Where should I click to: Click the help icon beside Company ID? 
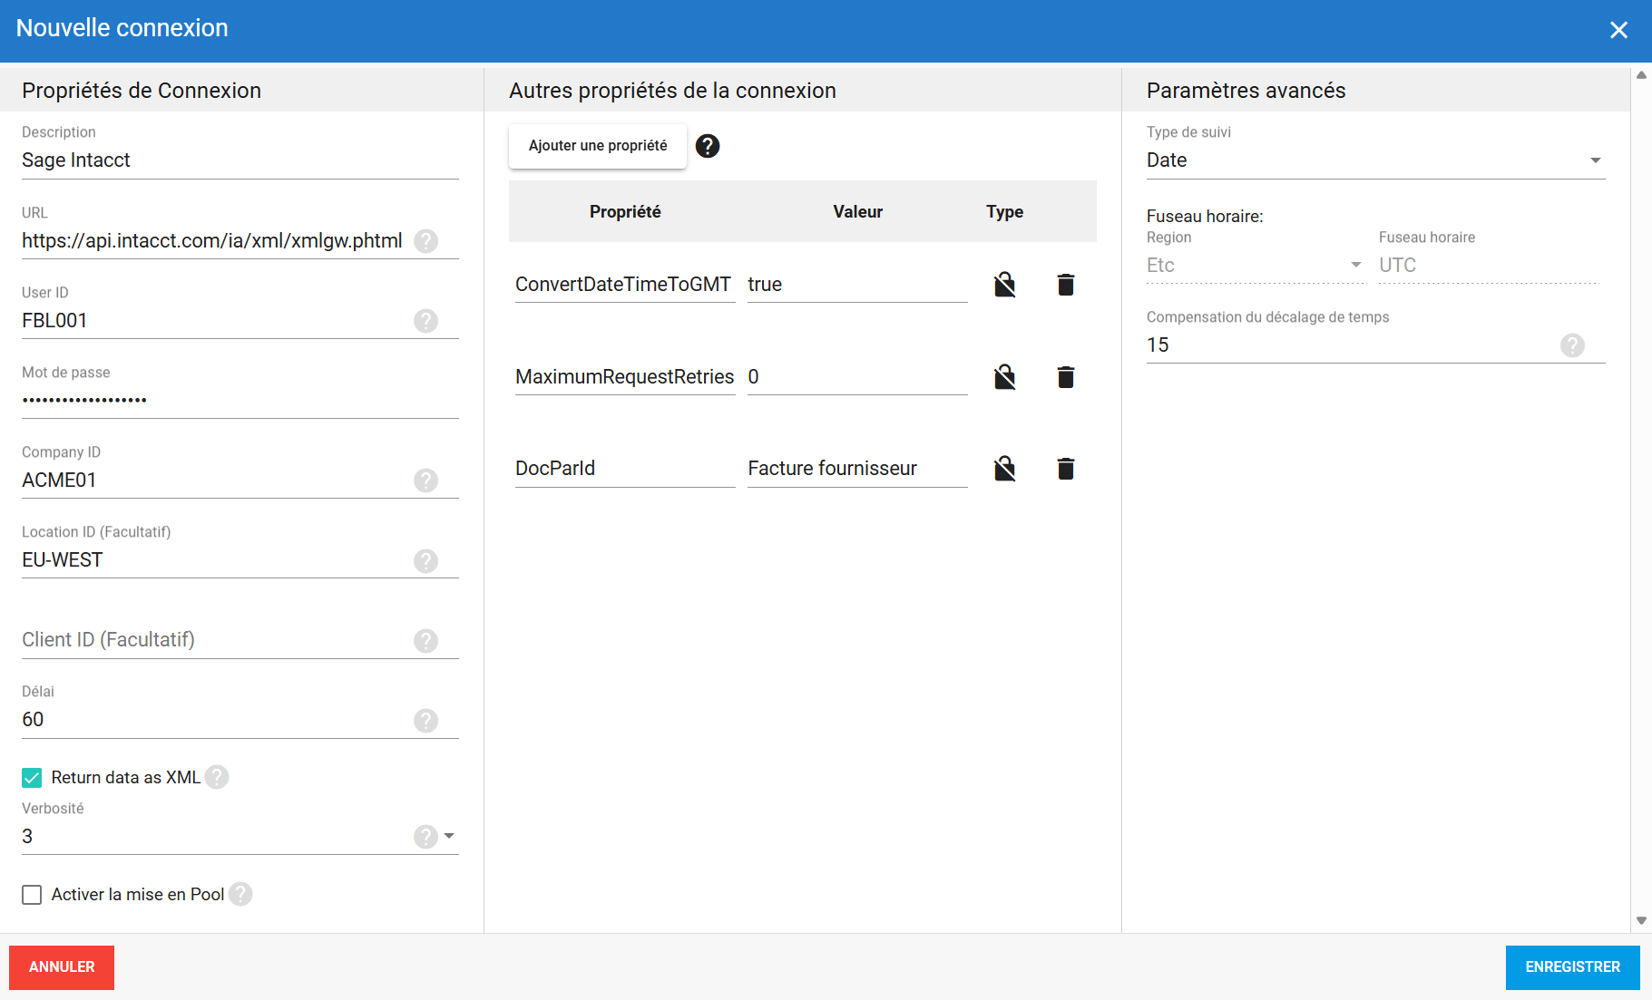pos(425,481)
